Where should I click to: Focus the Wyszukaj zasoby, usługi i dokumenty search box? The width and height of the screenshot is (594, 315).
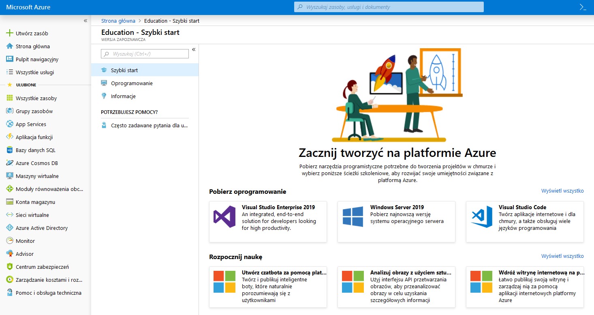tap(389, 7)
